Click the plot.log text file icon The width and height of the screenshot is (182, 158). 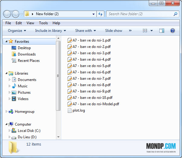[x=70, y=110]
